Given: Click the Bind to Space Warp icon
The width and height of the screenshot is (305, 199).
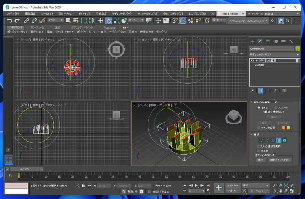Looking at the screenshot, I should coord(42,21).
